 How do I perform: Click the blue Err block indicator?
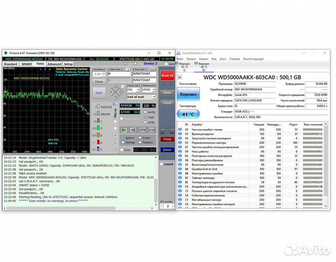pos(98,149)
